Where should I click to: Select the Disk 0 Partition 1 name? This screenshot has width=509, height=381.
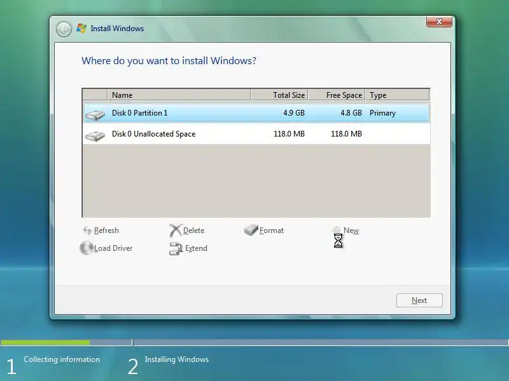click(x=140, y=113)
